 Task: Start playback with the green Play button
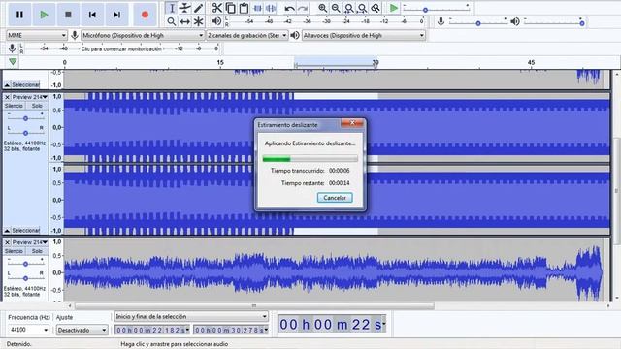coord(44,15)
